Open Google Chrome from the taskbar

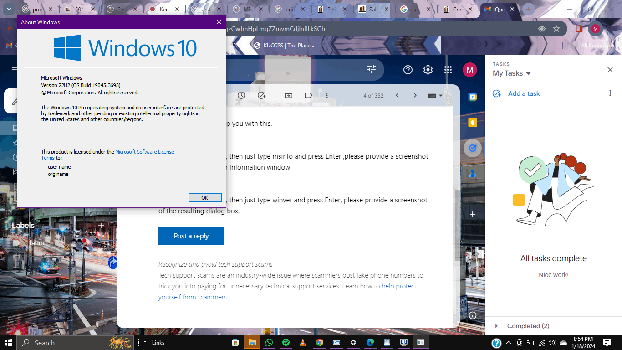click(319, 342)
